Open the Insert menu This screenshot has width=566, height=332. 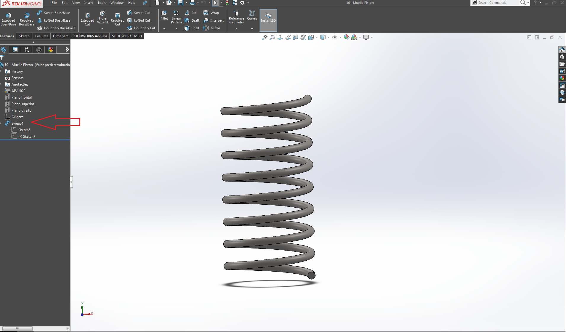(x=89, y=3)
